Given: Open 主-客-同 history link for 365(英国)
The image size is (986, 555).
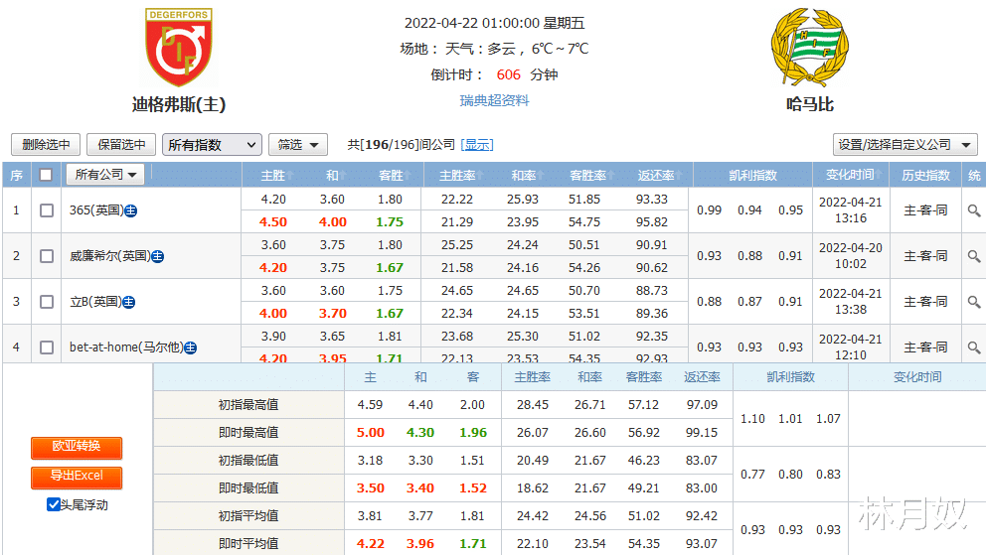Looking at the screenshot, I should pos(925,210).
